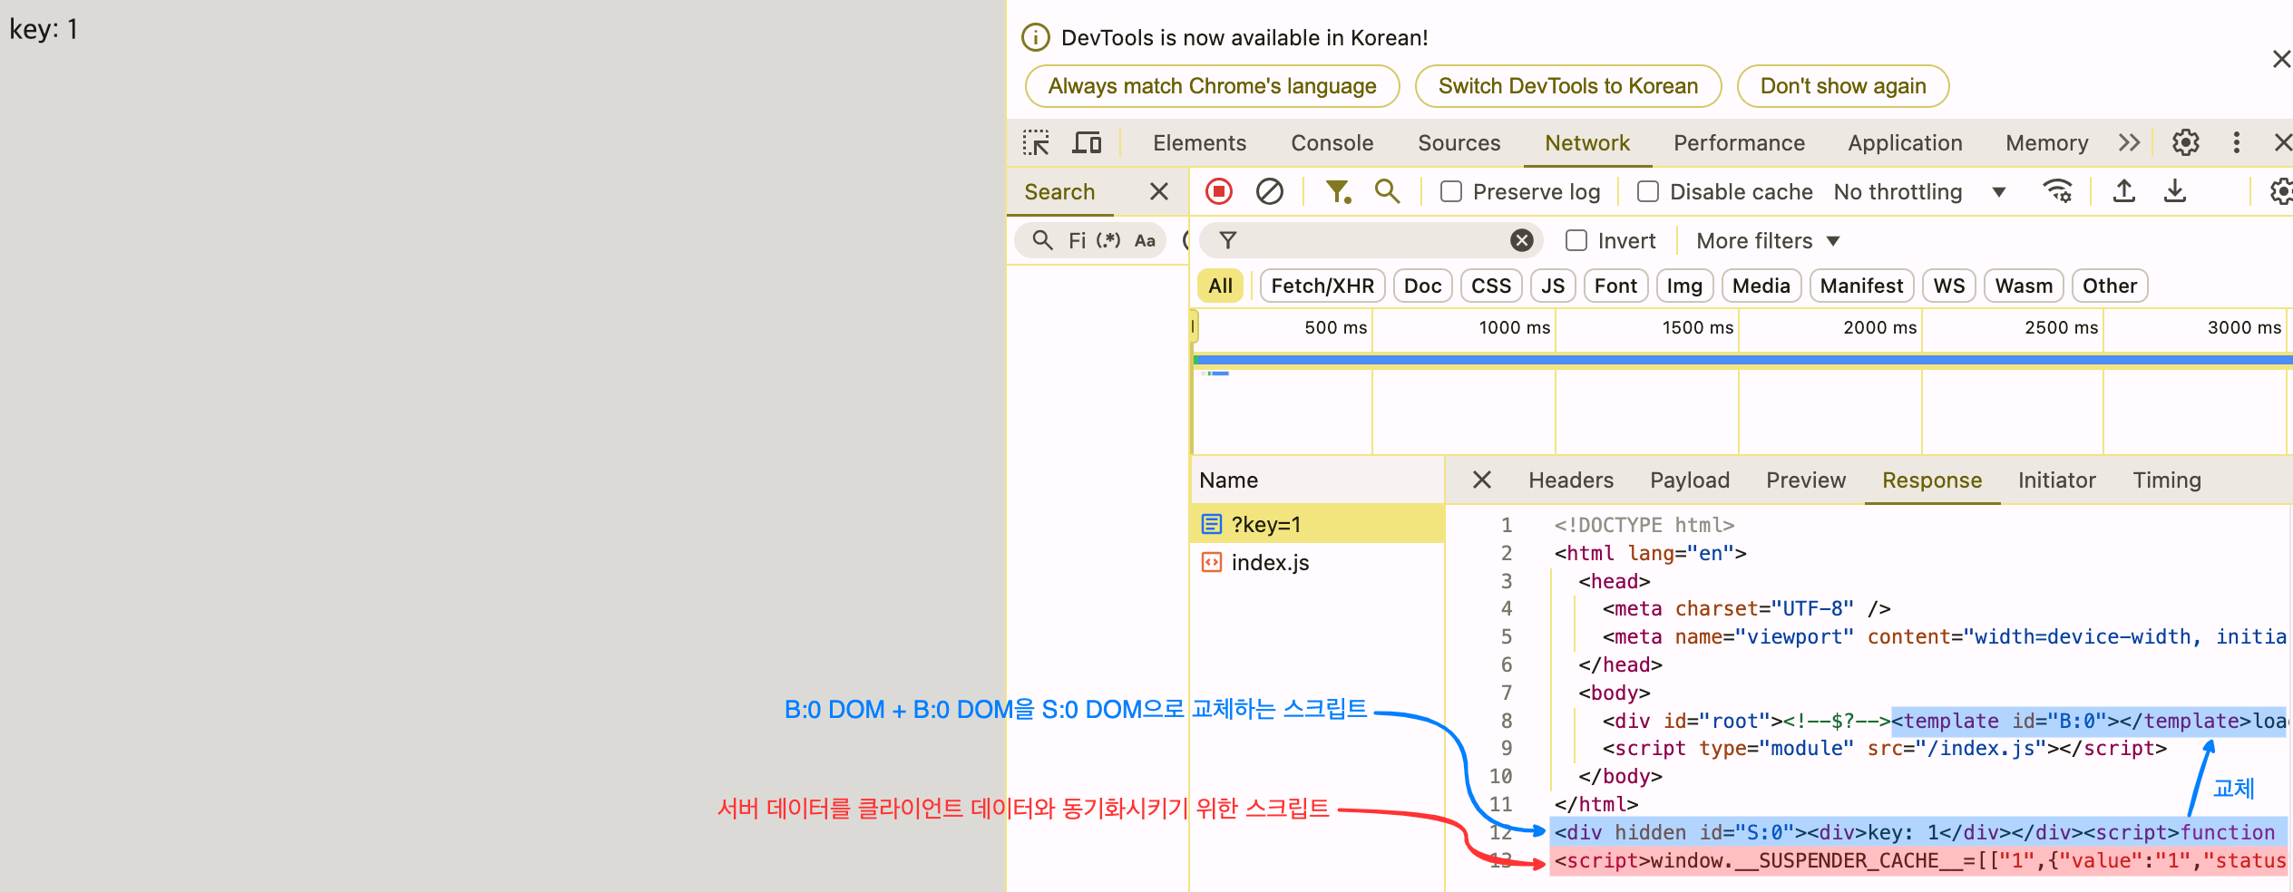This screenshot has width=2293, height=892.
Task: Filter requests by Media type
Action: pos(1761,286)
